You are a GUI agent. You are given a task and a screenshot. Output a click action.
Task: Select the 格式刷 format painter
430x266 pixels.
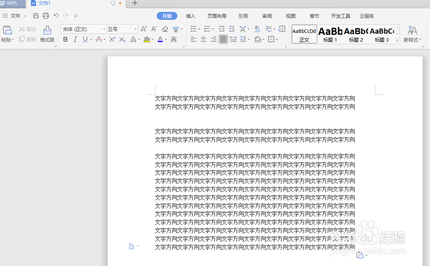click(x=47, y=34)
